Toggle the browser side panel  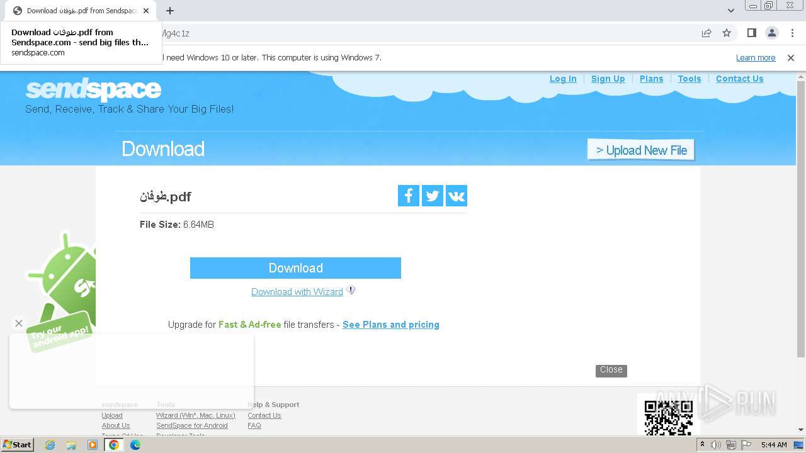coord(751,33)
